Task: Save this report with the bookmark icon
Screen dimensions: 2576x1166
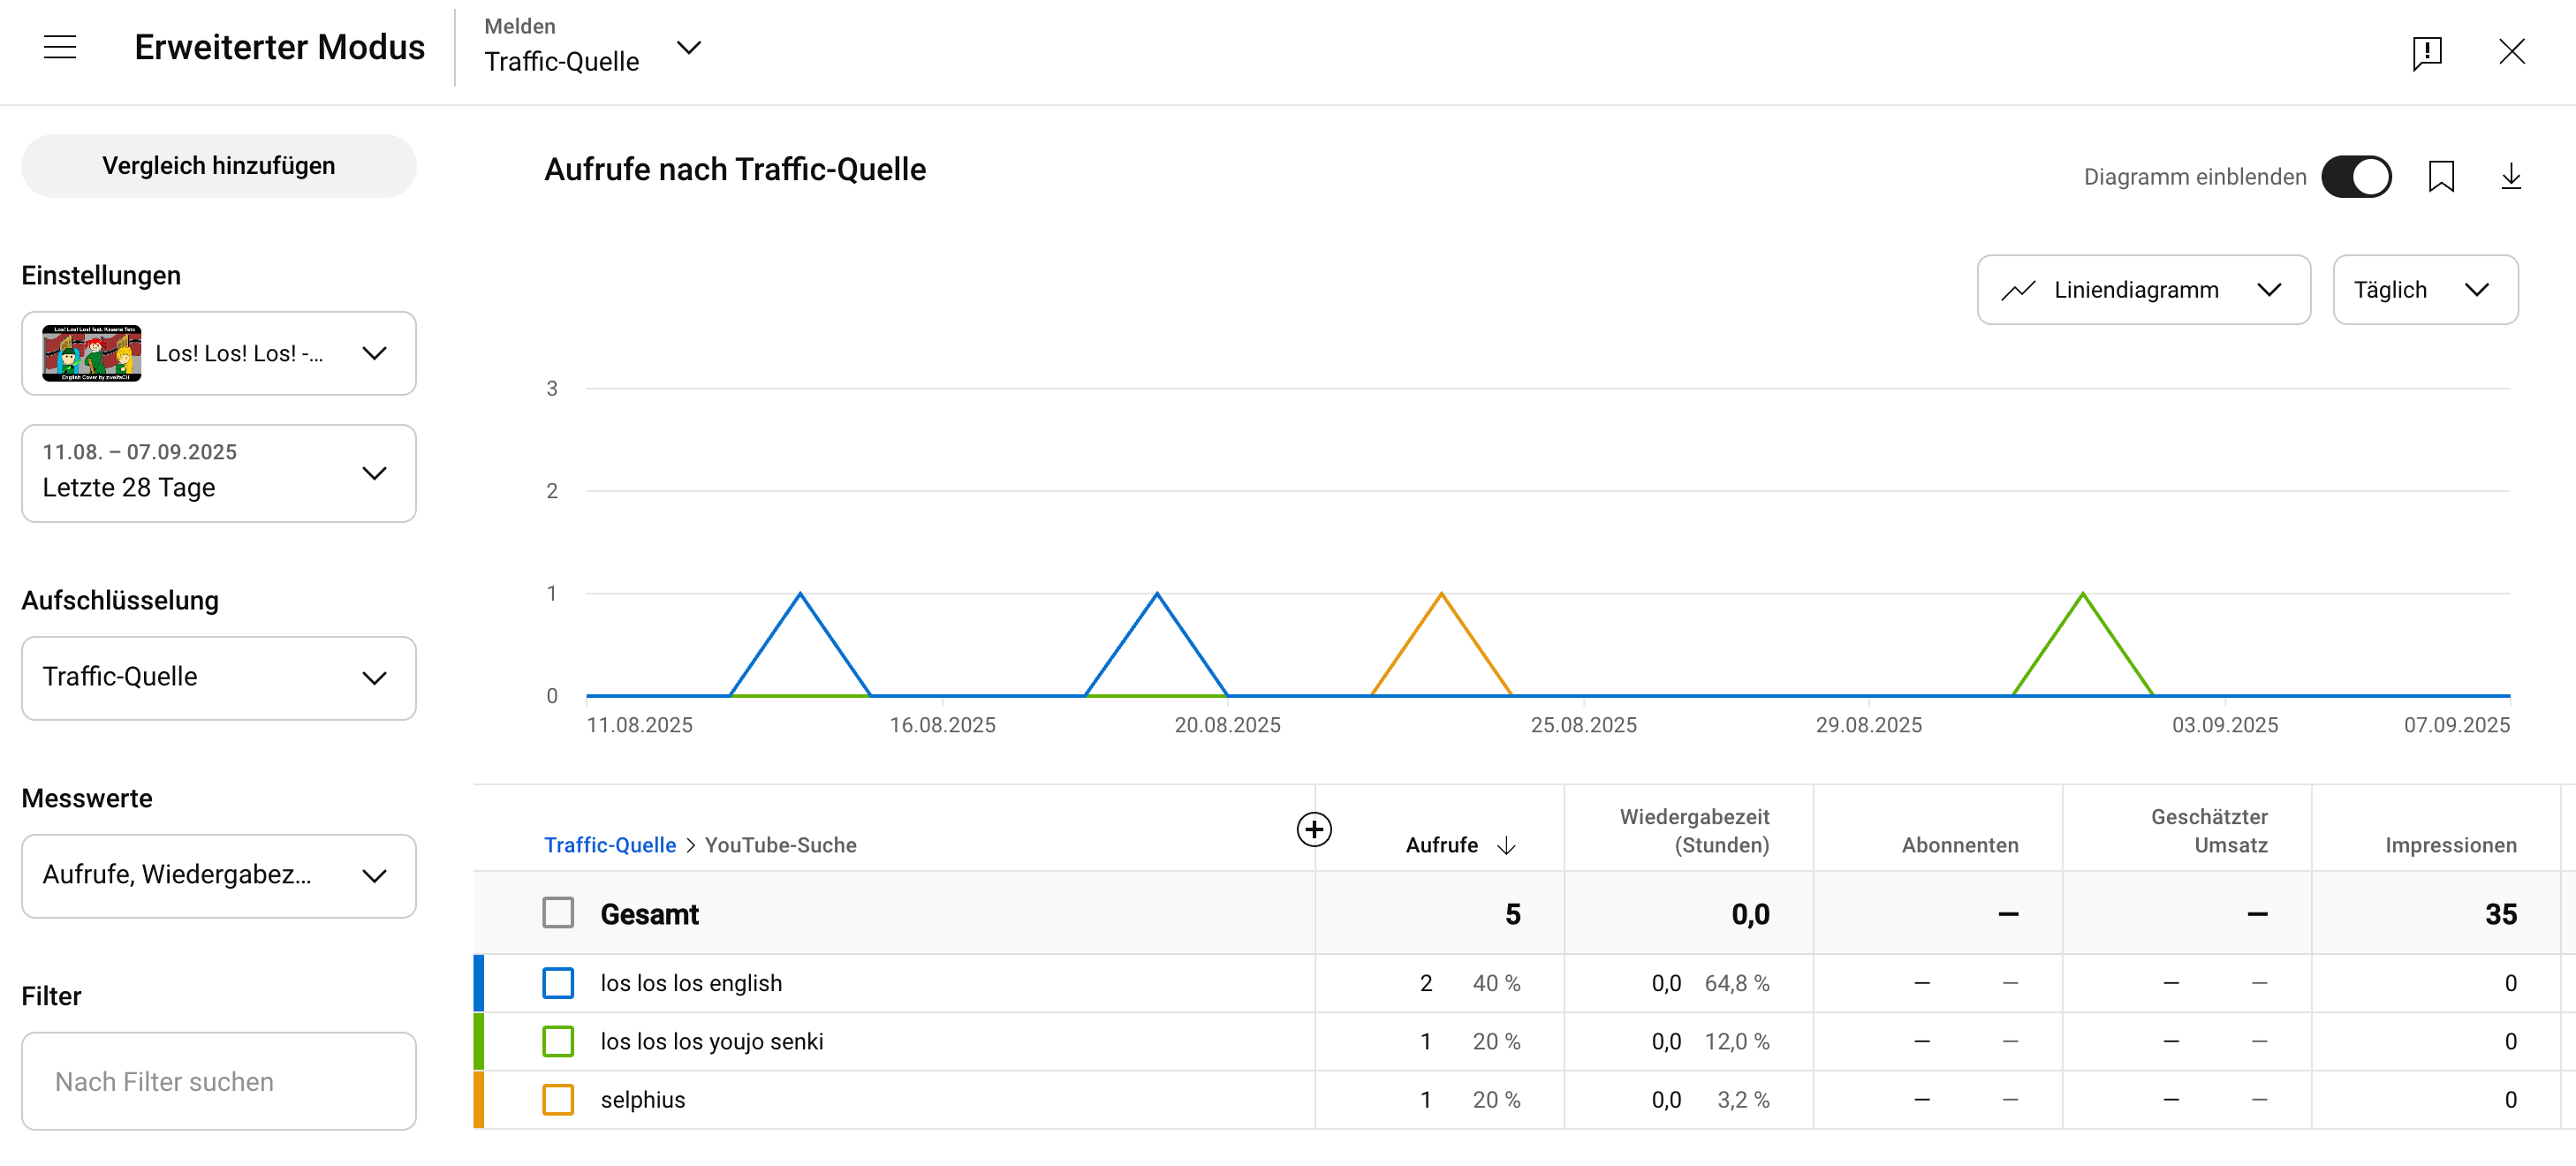Action: coord(2441,176)
